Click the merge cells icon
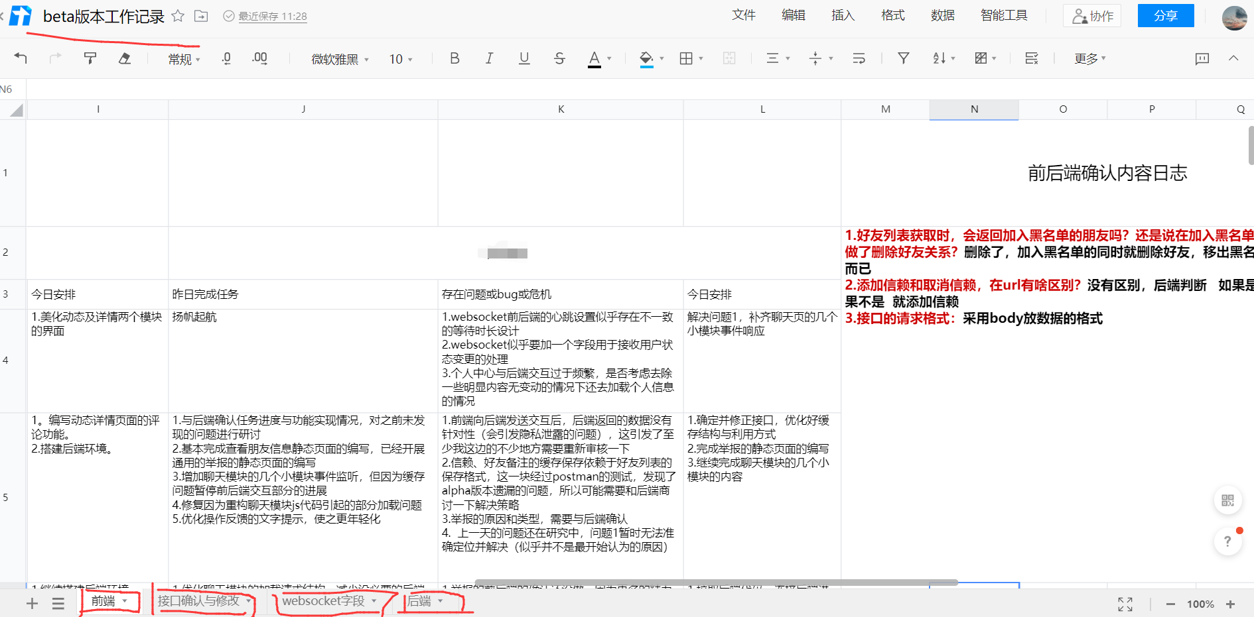 point(729,58)
